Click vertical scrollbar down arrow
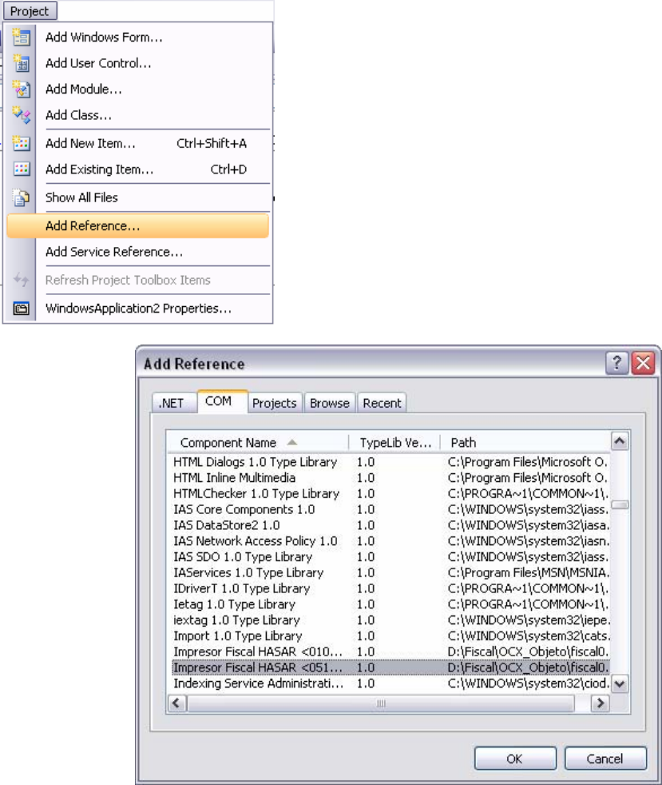662x785 pixels. pyautogui.click(x=620, y=683)
